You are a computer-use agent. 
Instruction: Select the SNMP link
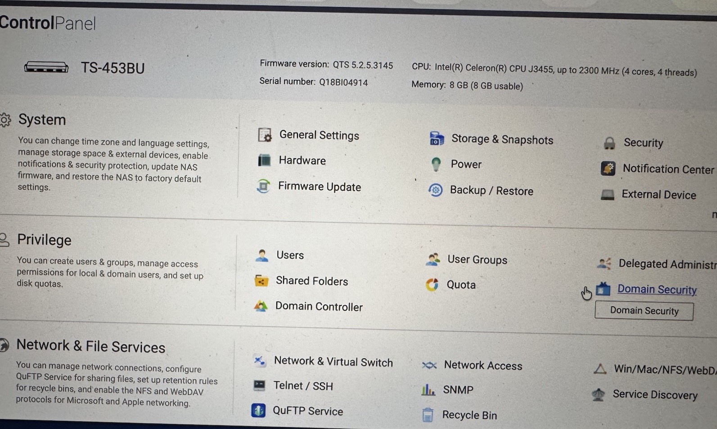[458, 390]
